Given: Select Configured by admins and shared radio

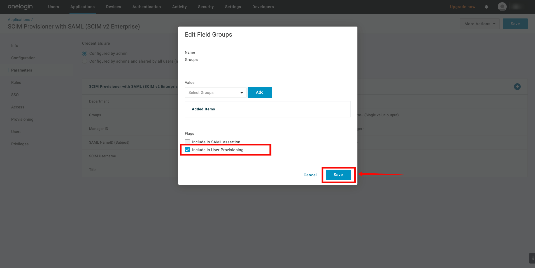Looking at the screenshot, I should pyautogui.click(x=85, y=61).
